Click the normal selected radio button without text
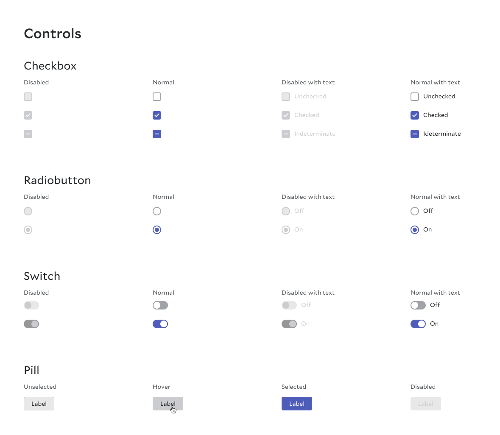This screenshot has width=500, height=435. pyautogui.click(x=157, y=230)
